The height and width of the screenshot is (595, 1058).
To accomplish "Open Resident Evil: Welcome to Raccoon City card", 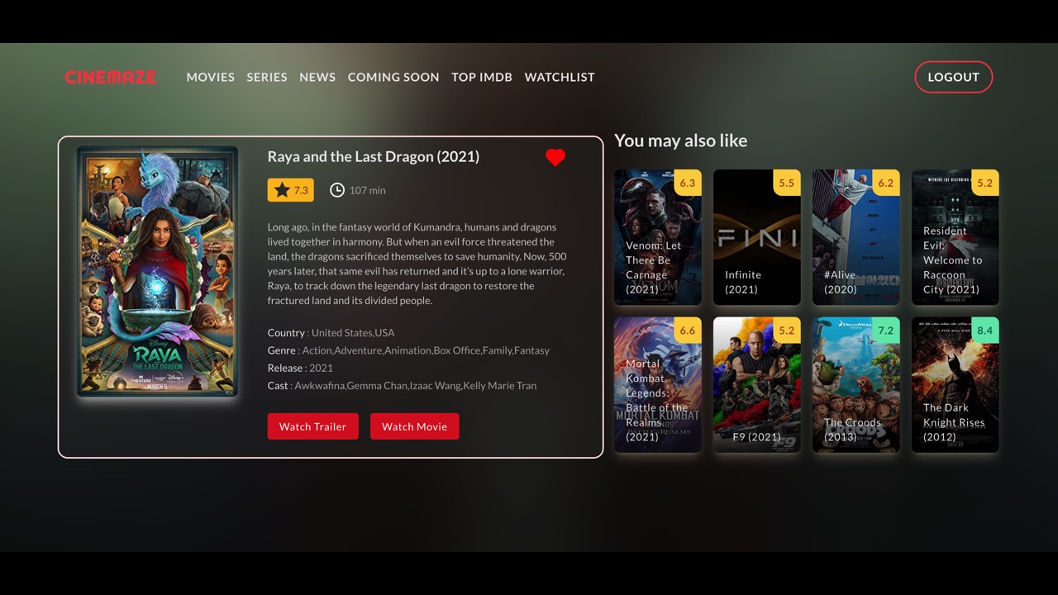I will coord(956,237).
